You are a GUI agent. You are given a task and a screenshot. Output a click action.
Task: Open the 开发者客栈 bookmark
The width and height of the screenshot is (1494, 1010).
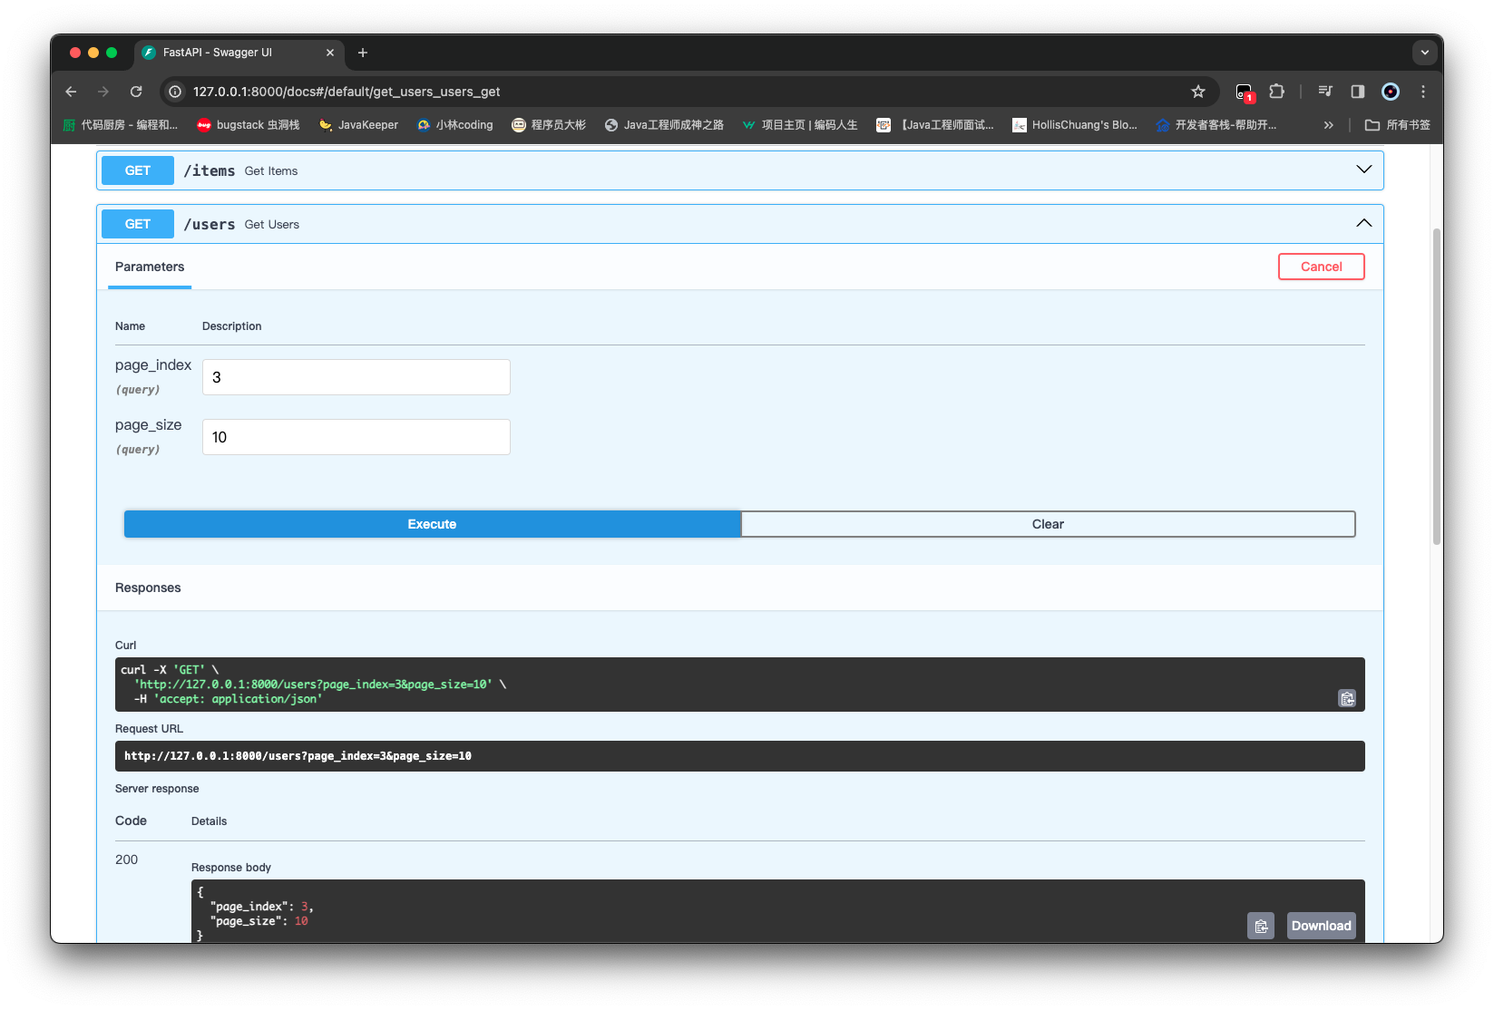click(1216, 125)
